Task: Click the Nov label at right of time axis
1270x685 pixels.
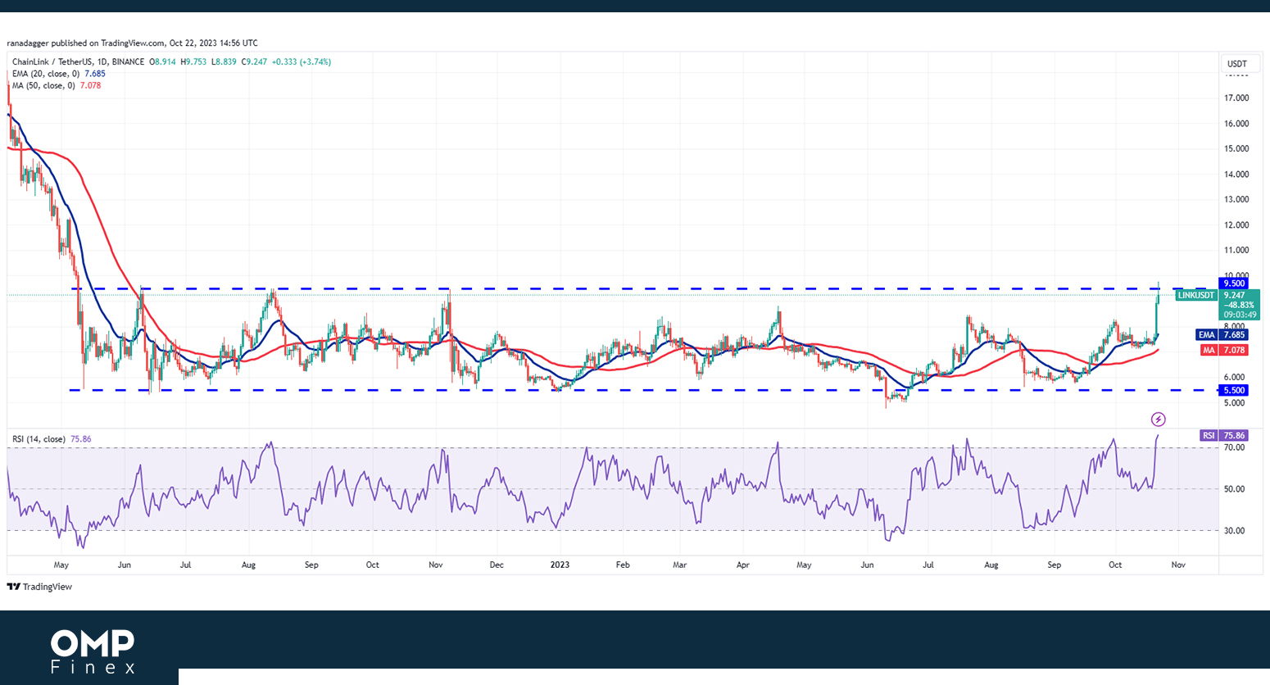Action: pos(1178,565)
